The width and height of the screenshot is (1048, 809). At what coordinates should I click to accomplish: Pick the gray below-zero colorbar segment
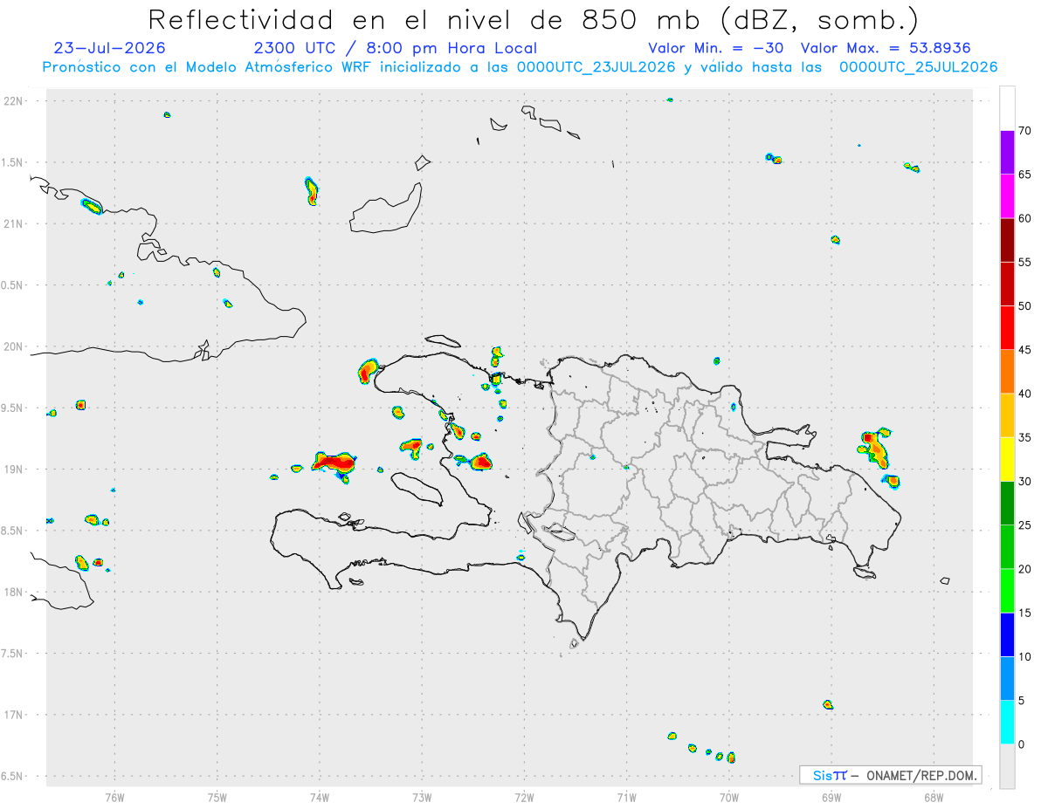[1007, 766]
